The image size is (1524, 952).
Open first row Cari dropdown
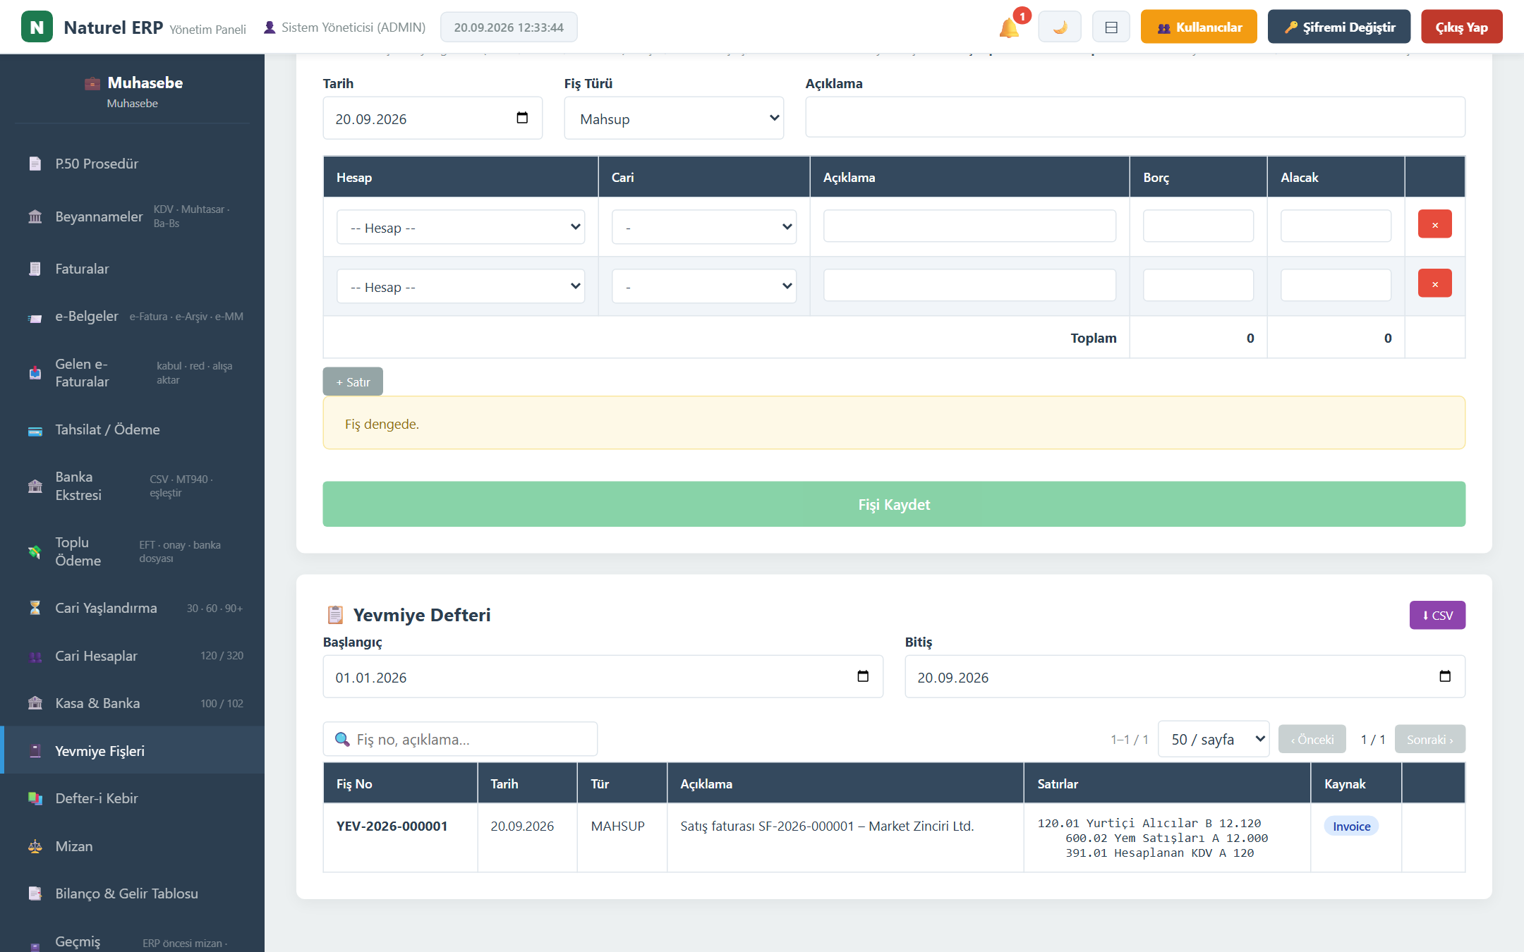click(704, 227)
